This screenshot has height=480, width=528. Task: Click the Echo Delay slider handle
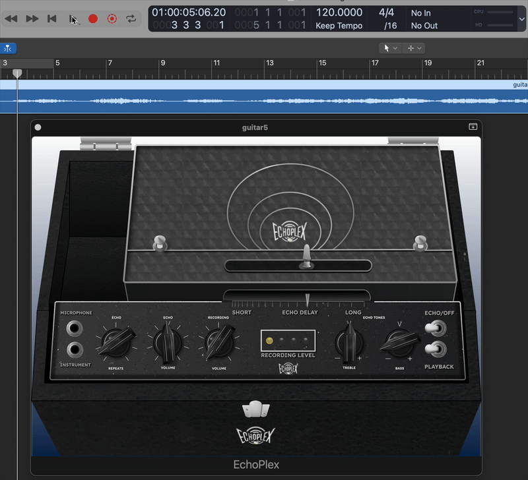coord(306,257)
